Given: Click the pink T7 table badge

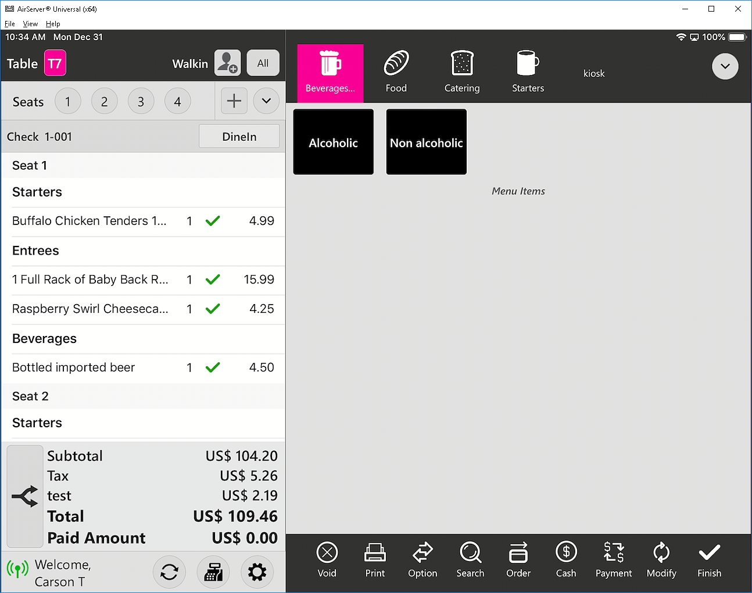Looking at the screenshot, I should (55, 63).
